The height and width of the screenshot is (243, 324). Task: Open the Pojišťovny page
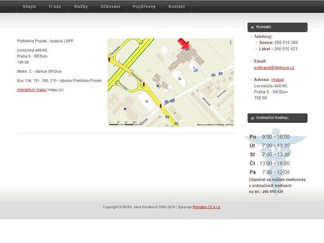pos(144,6)
